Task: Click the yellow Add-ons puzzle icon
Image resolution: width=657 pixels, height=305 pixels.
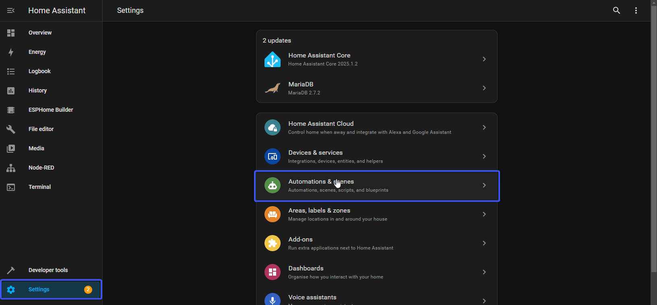Action: [273, 244]
